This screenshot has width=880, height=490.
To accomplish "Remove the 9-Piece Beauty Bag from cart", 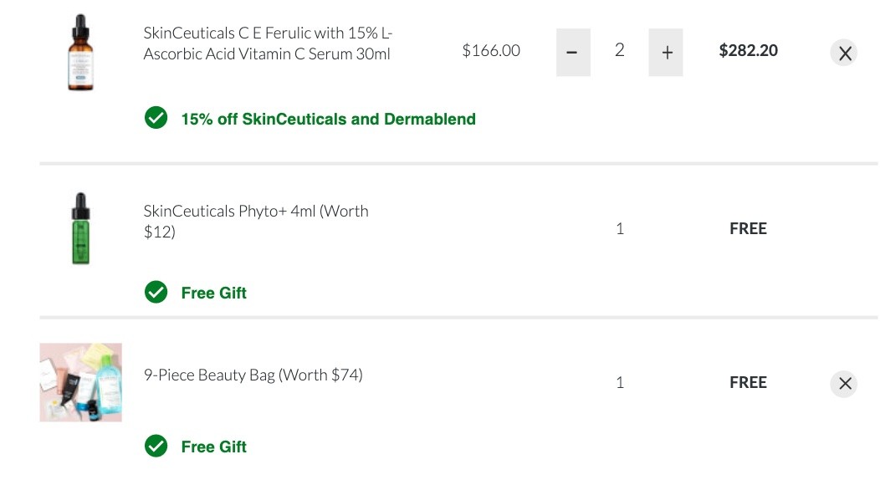I will point(844,384).
